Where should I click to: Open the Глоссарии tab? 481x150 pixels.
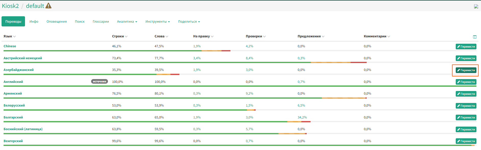pos(101,22)
